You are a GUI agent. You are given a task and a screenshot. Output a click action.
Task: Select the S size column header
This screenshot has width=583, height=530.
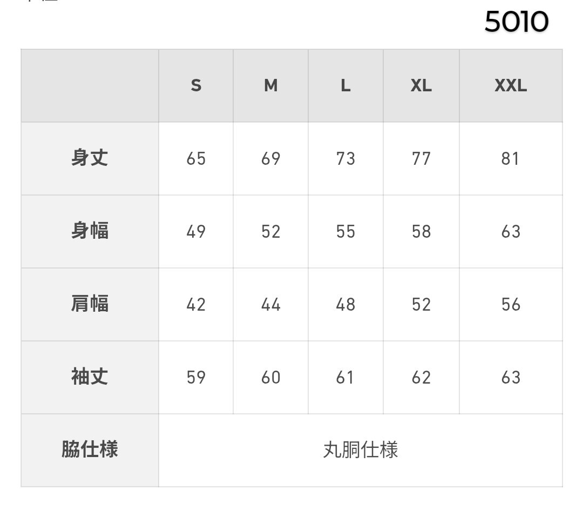tap(196, 85)
